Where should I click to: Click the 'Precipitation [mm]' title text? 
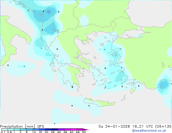(18, 126)
